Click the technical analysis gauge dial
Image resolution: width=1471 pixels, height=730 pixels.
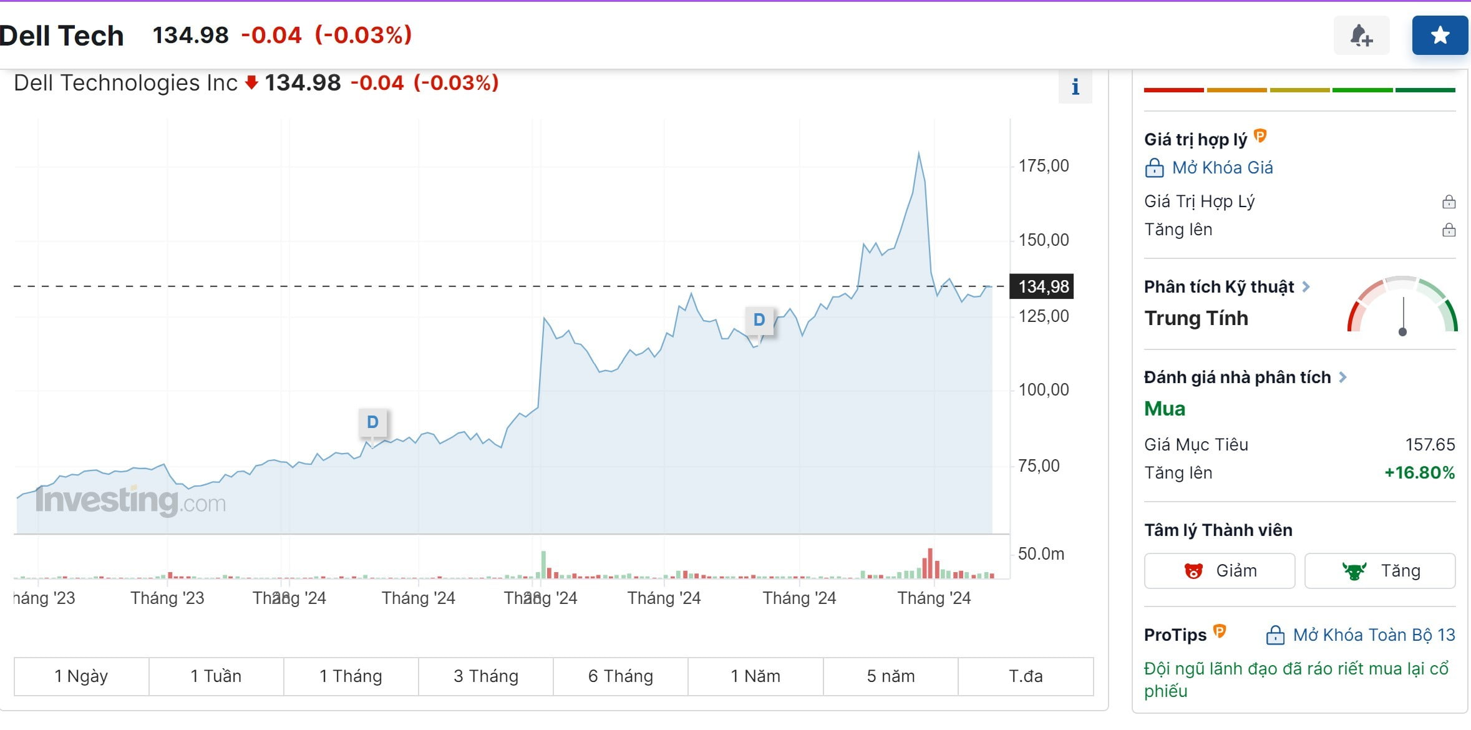(1402, 305)
